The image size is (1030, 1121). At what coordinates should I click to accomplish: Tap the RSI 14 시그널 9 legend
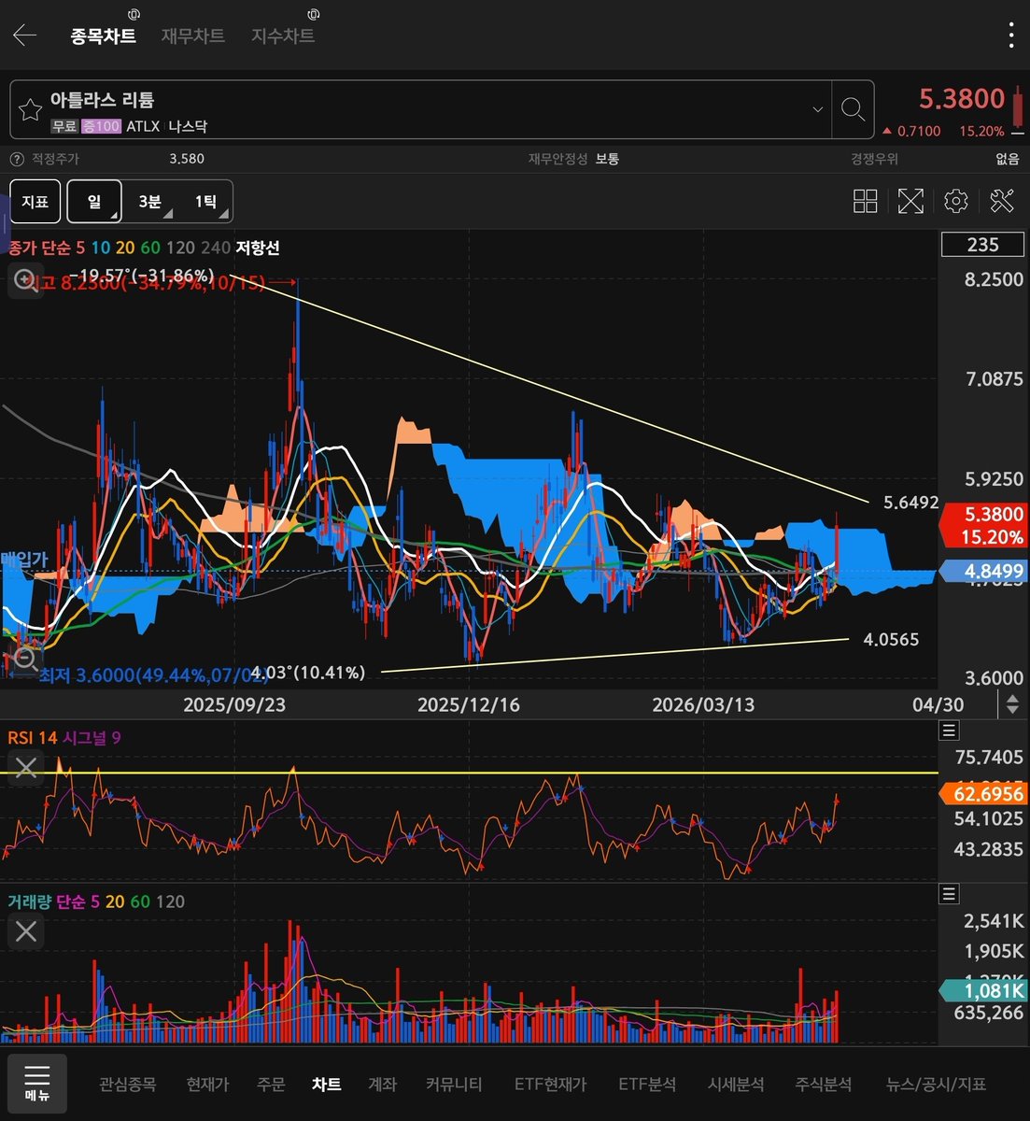63,738
